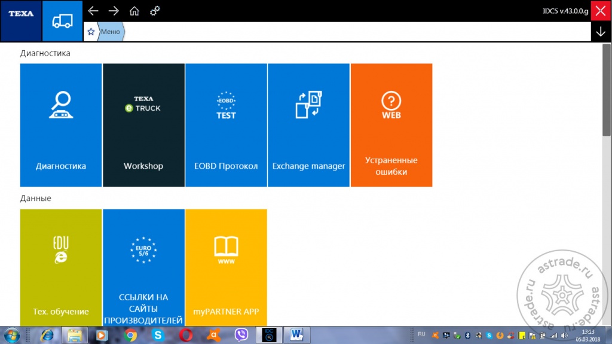Click the network signal tray icon
This screenshot has width=612, height=344.
click(553, 336)
